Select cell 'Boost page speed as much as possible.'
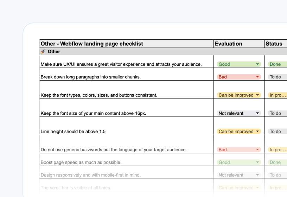 [127, 160]
